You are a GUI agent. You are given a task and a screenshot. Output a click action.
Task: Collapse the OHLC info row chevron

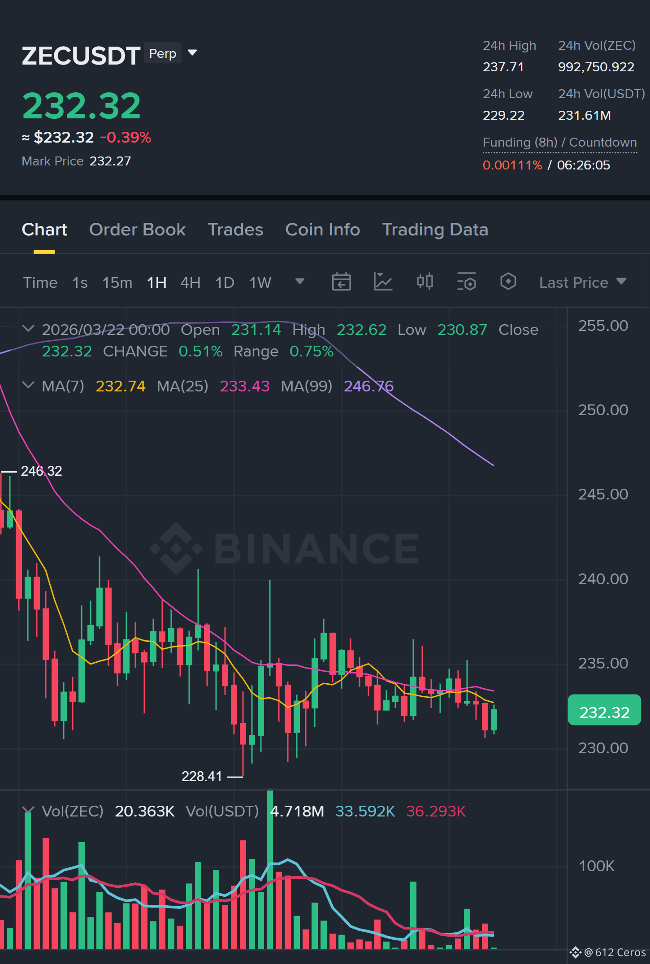(x=28, y=329)
